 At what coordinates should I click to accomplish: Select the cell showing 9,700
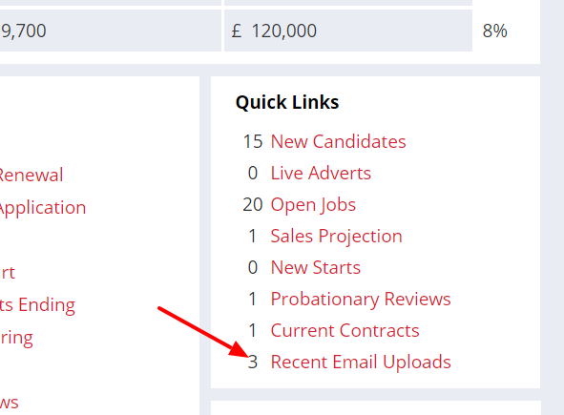point(110,31)
